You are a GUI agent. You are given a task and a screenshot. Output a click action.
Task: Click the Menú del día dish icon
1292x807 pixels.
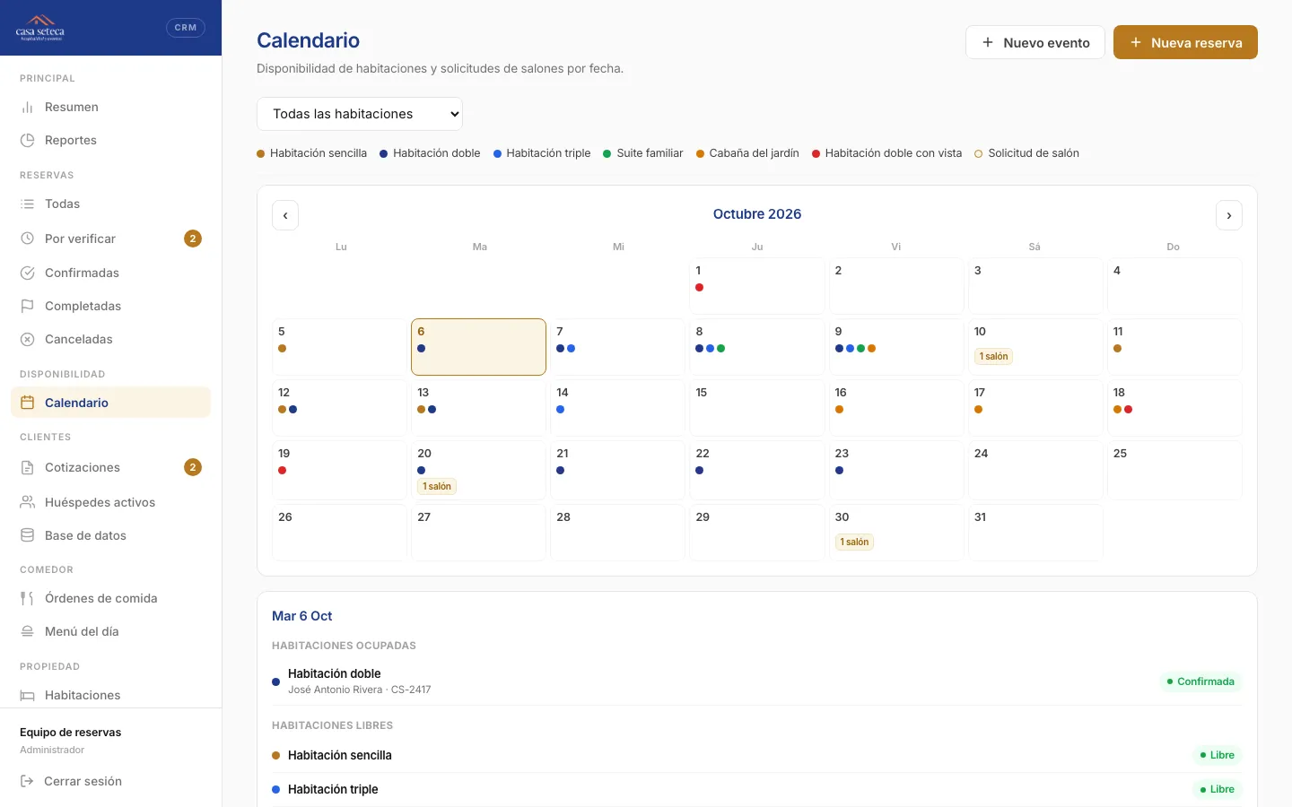click(27, 631)
